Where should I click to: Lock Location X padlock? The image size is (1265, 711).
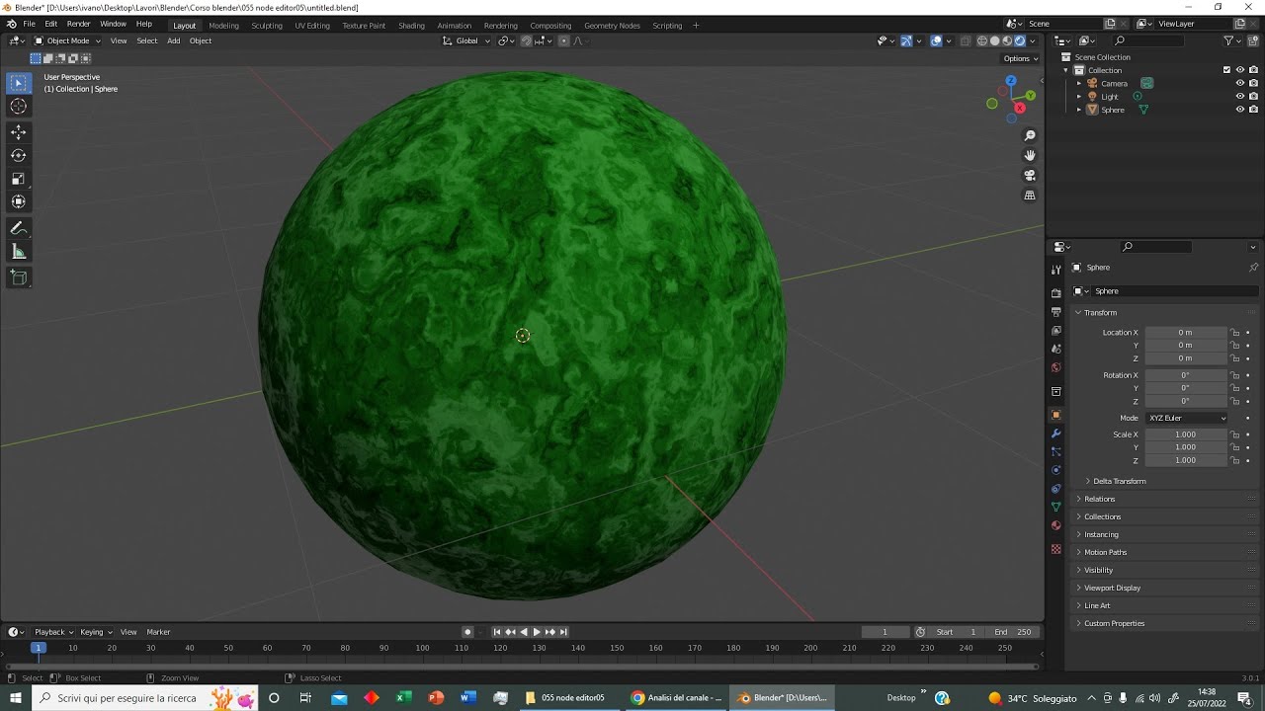coord(1235,333)
